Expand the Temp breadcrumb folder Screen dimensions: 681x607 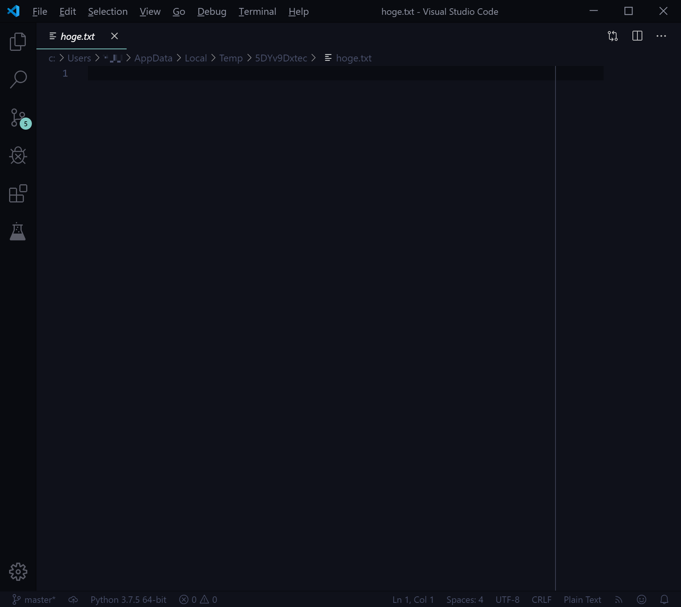[x=231, y=58]
